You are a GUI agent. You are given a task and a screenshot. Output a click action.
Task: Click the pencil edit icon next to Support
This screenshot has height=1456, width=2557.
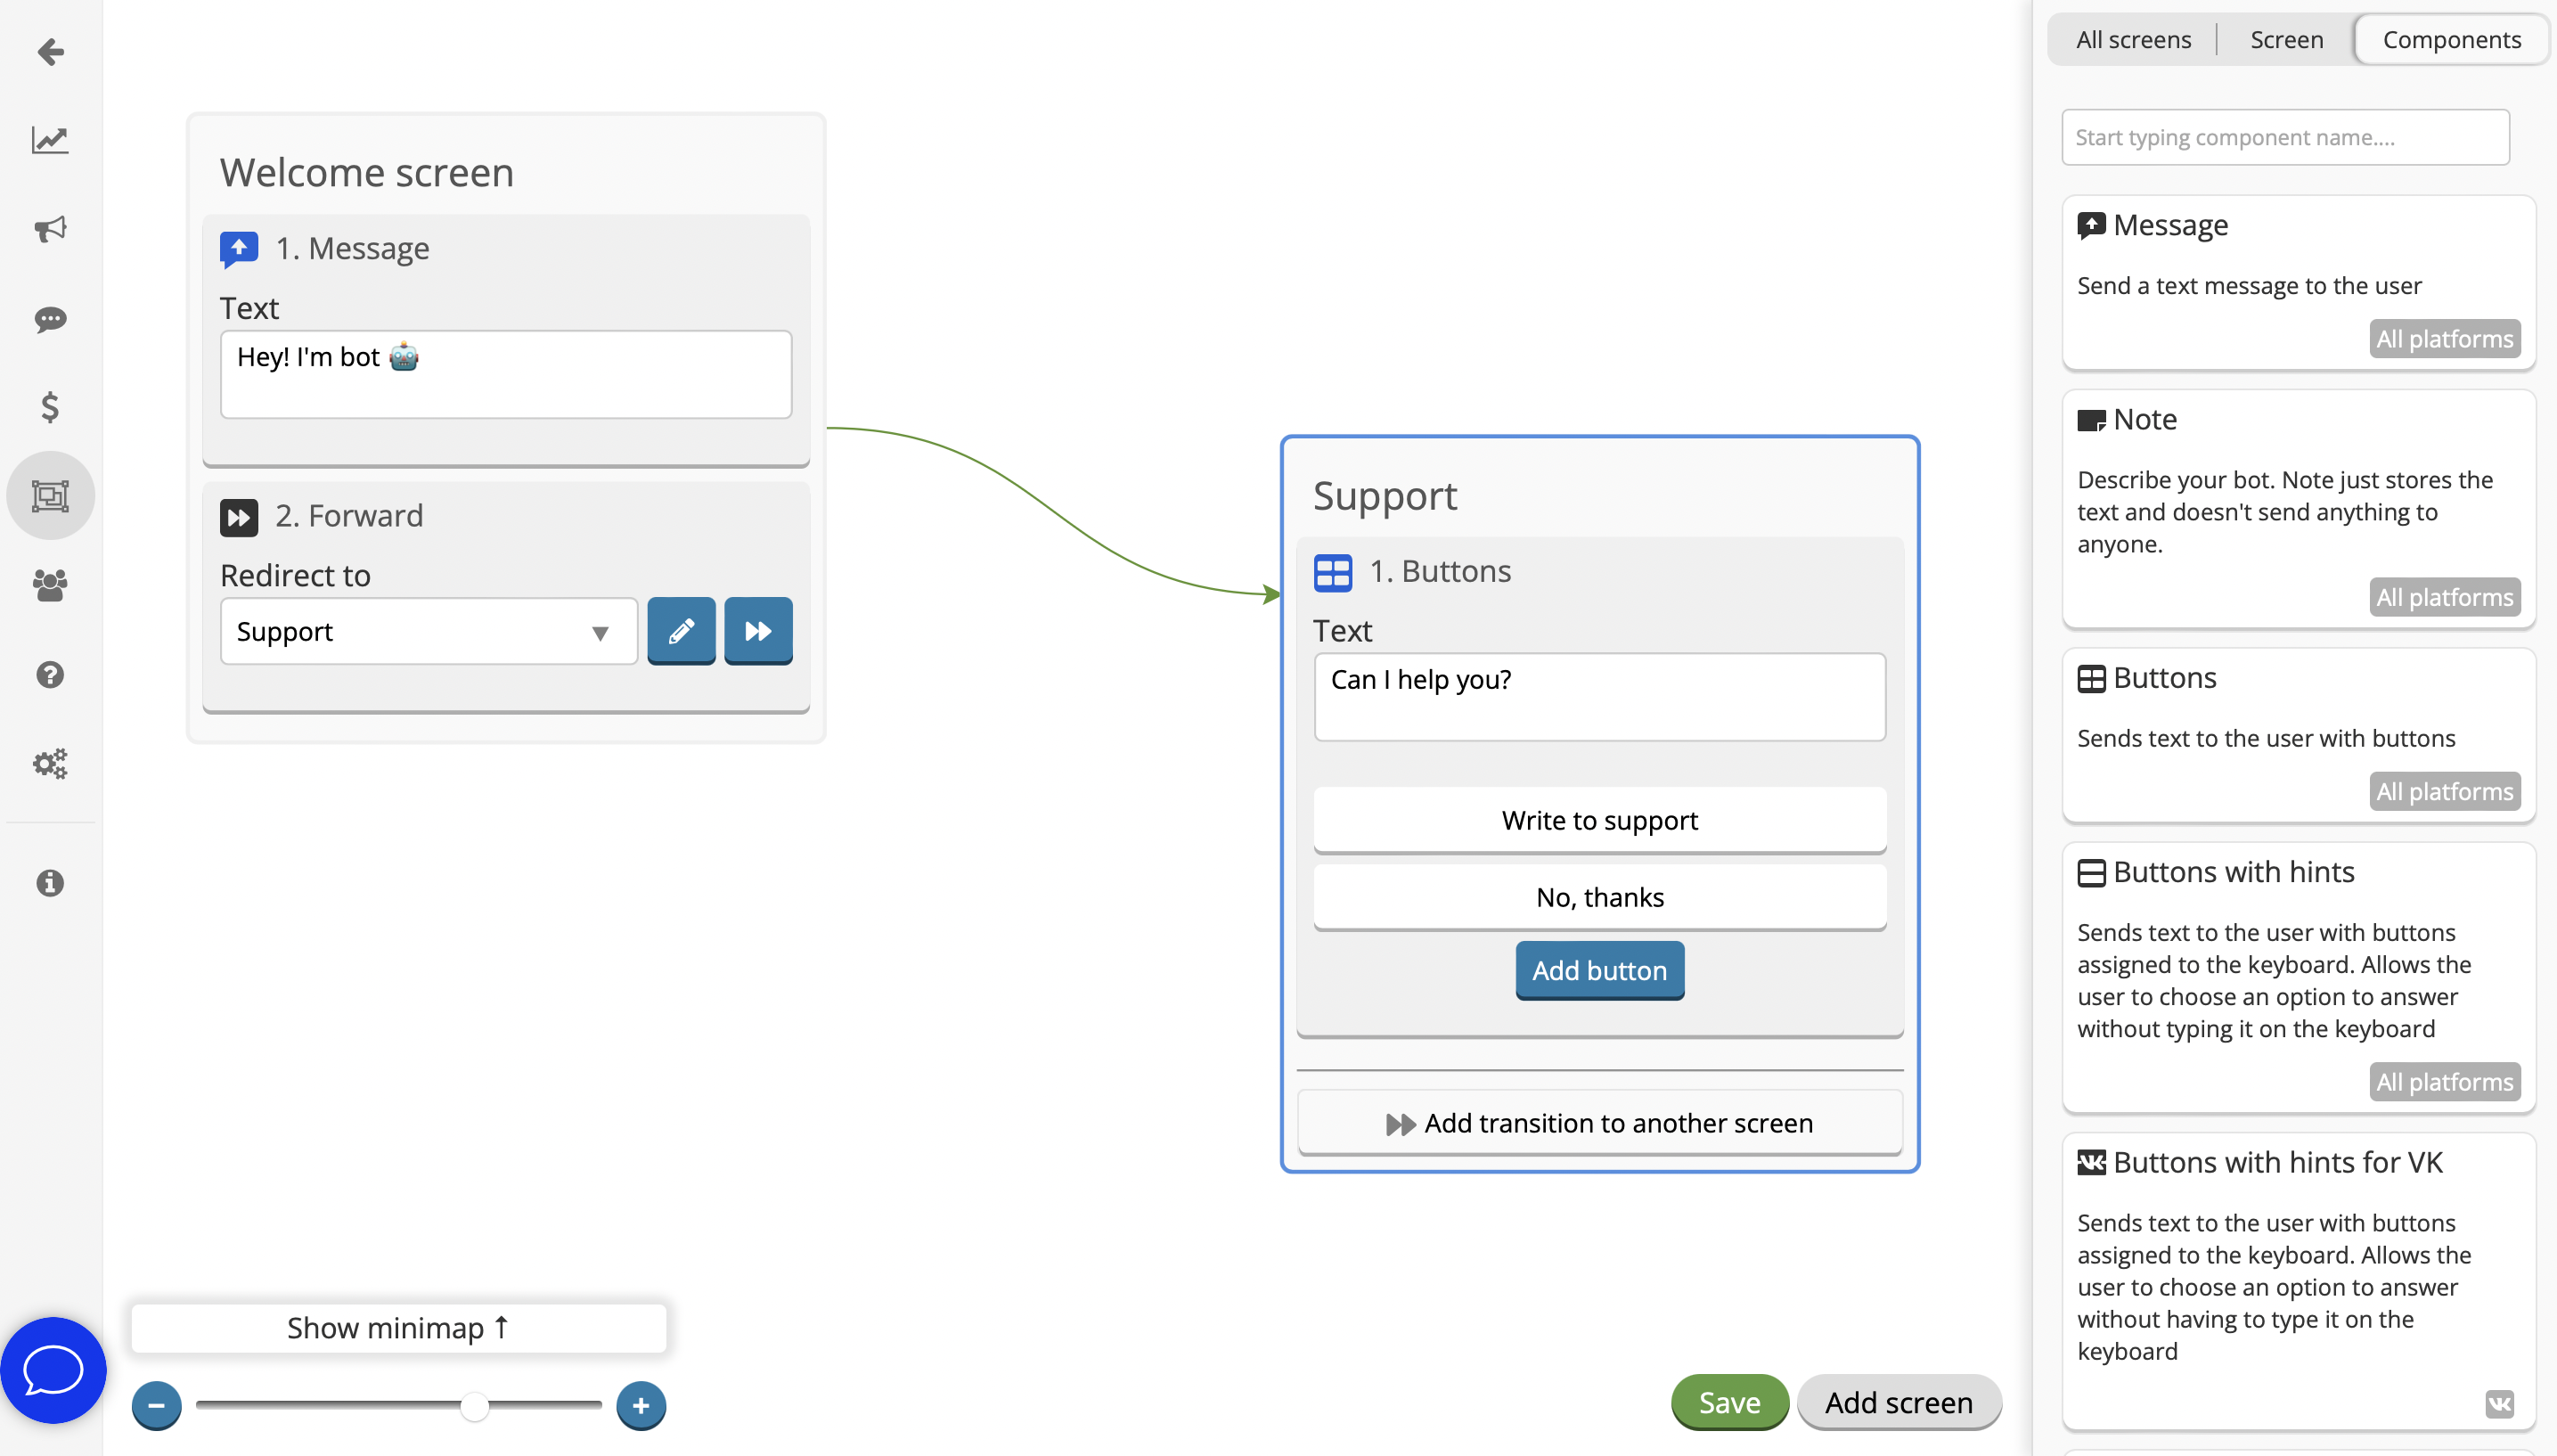681,630
